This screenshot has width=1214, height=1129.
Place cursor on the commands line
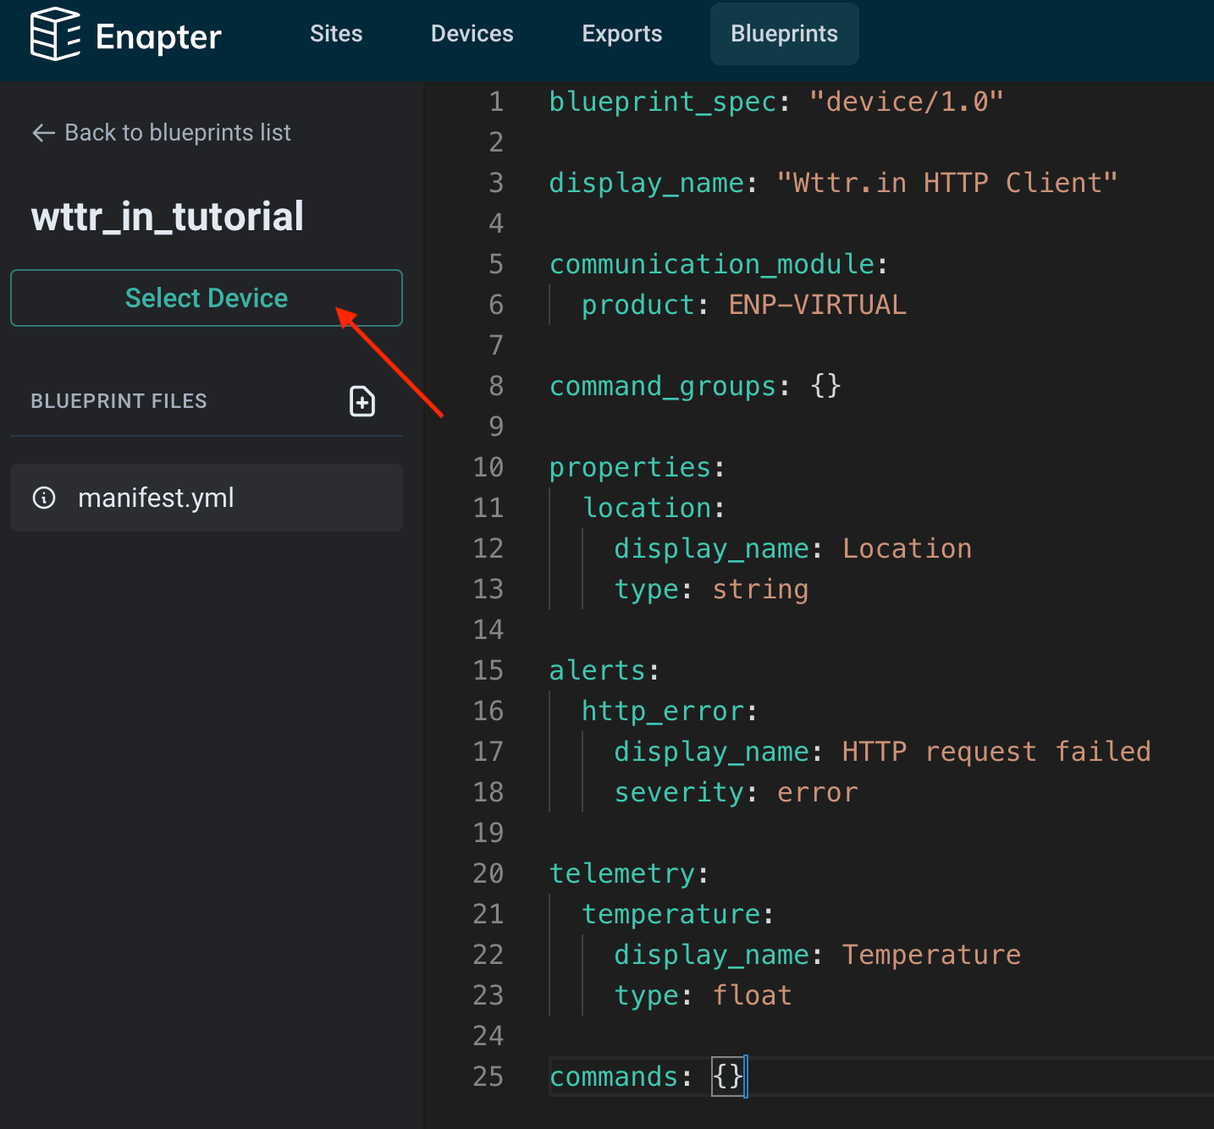(x=613, y=1077)
